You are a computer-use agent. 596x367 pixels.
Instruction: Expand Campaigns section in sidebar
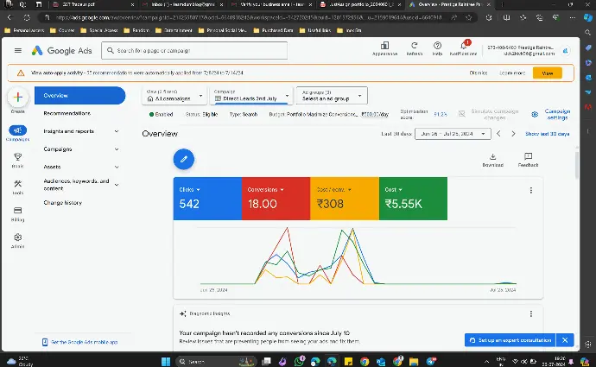117,149
